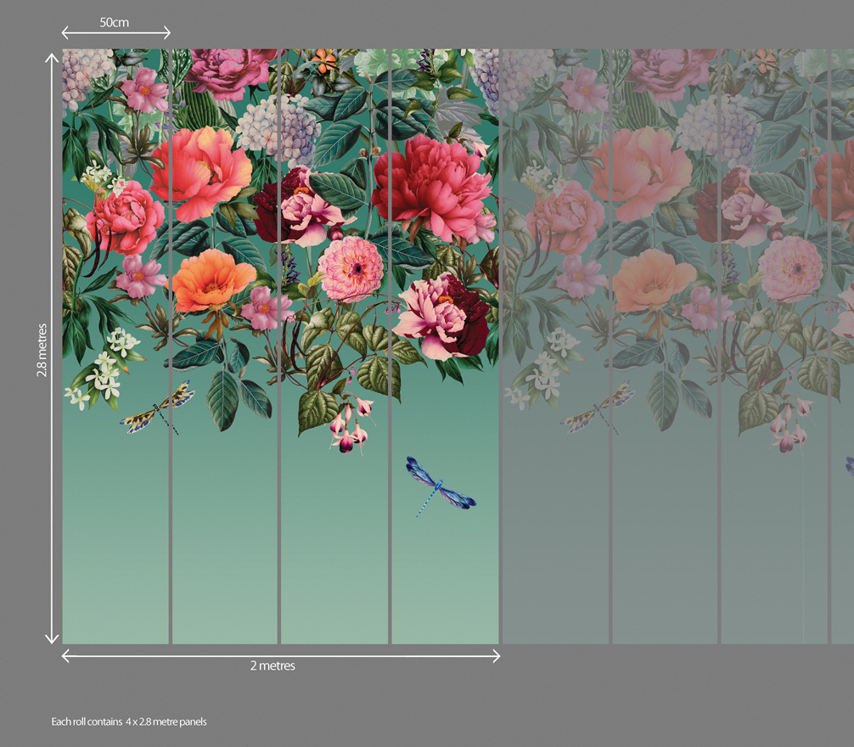Select the bright orange poppy flower
Screen dimensions: 854x747
(x=211, y=281)
